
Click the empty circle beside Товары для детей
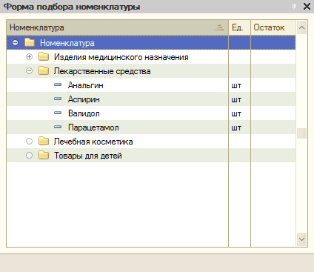(x=29, y=155)
